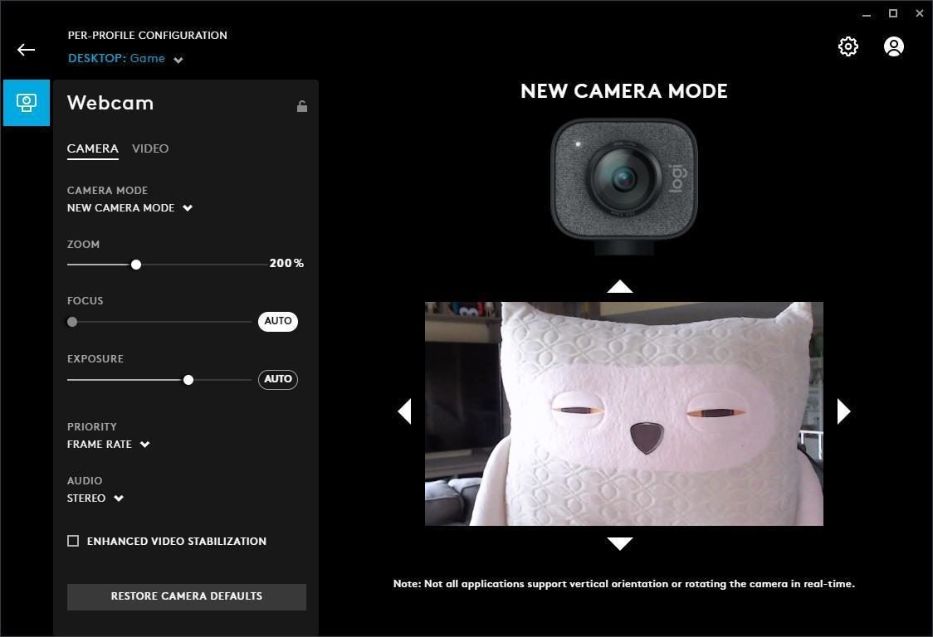Click the Exposure slider handle

188,380
